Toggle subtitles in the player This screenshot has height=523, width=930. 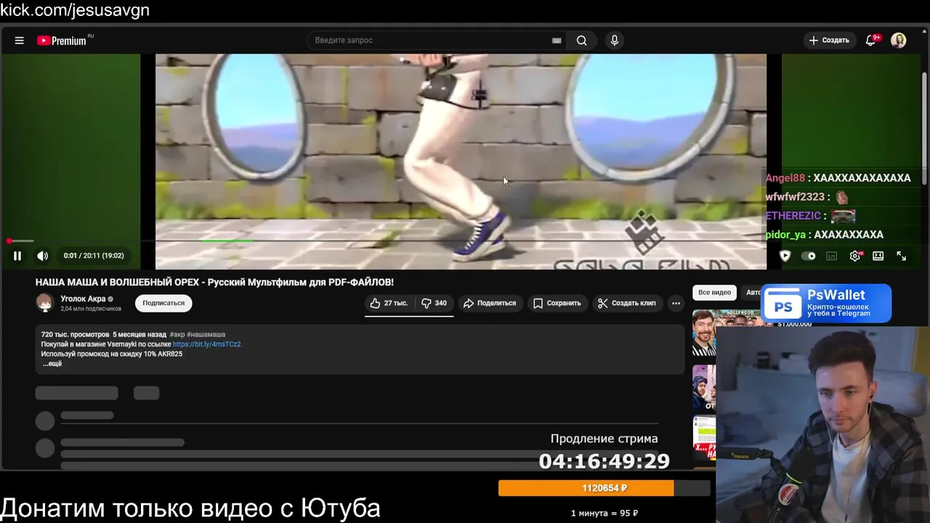coord(832,256)
